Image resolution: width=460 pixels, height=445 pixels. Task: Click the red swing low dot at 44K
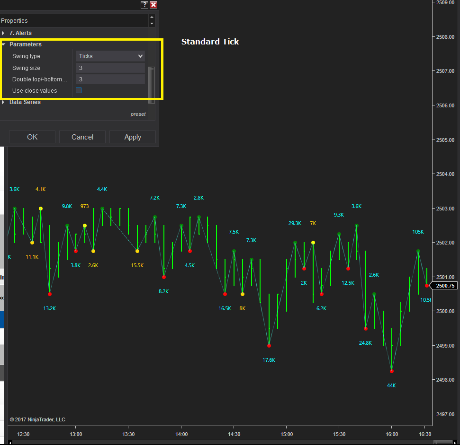click(392, 371)
